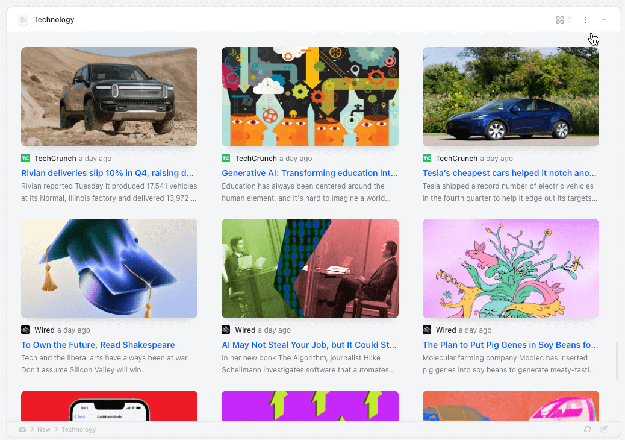Image resolution: width=625 pixels, height=440 pixels.
Task: Click TechCrunch source name above the Tesla headline
Action: click(x=457, y=158)
